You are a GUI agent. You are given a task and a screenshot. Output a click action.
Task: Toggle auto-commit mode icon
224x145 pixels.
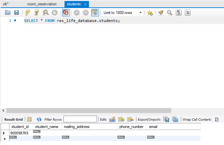click(x=95, y=13)
